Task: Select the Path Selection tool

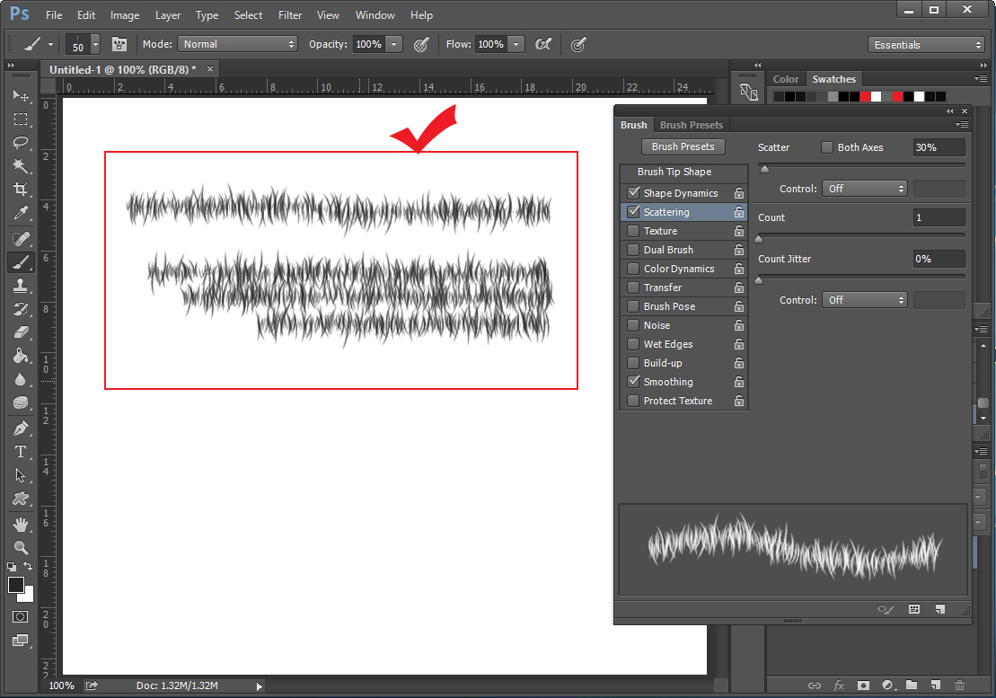Action: pyautogui.click(x=21, y=475)
